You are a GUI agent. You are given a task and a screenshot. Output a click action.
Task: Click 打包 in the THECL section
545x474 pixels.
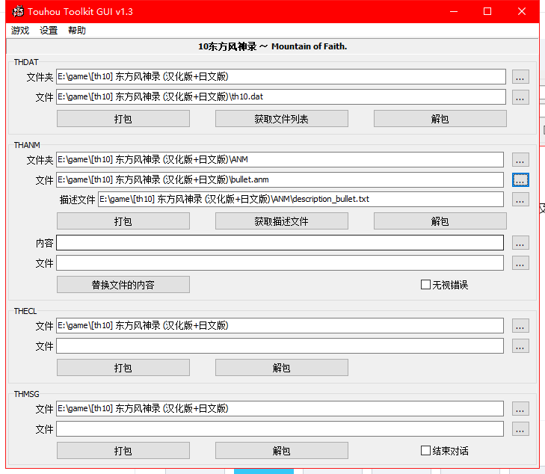tap(123, 368)
